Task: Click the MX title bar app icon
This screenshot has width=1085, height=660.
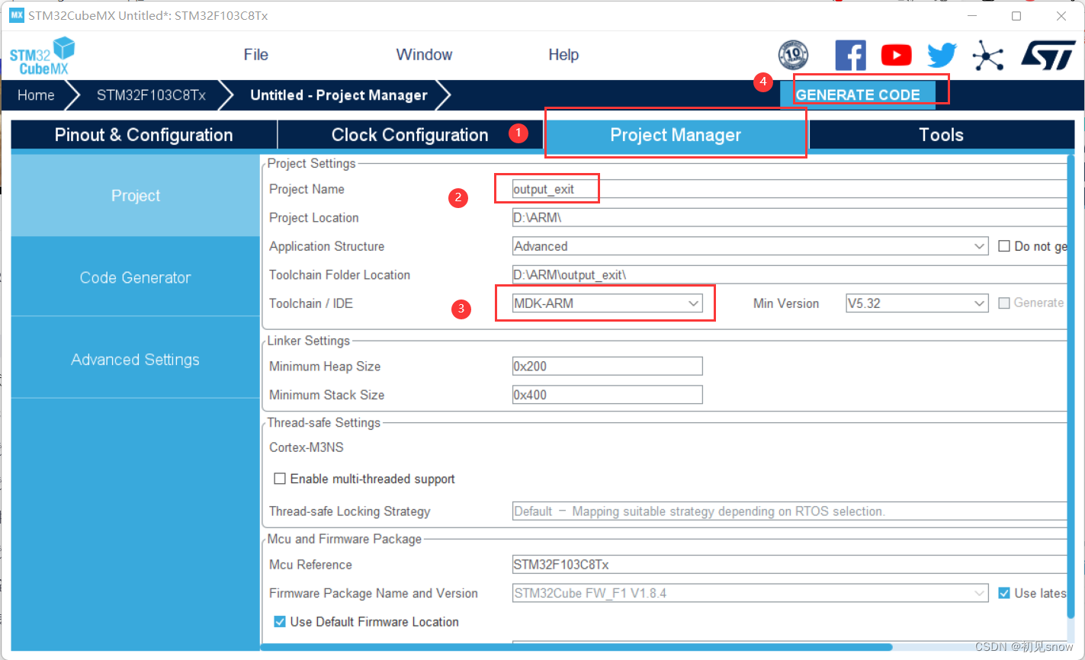Action: coord(16,15)
